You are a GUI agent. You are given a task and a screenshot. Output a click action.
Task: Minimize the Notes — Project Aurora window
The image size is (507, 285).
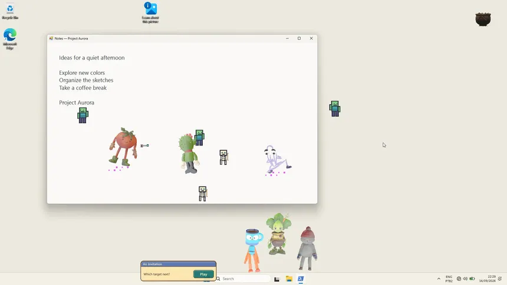[287, 38]
